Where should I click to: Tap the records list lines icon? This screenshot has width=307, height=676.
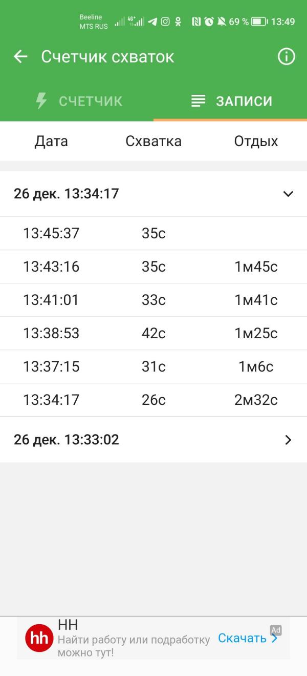pyautogui.click(x=198, y=101)
